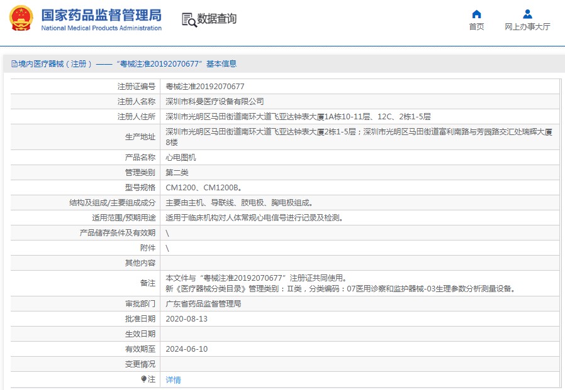
Task: Click the approving department 广东省药品监督管理局 value
Action: click(203, 304)
